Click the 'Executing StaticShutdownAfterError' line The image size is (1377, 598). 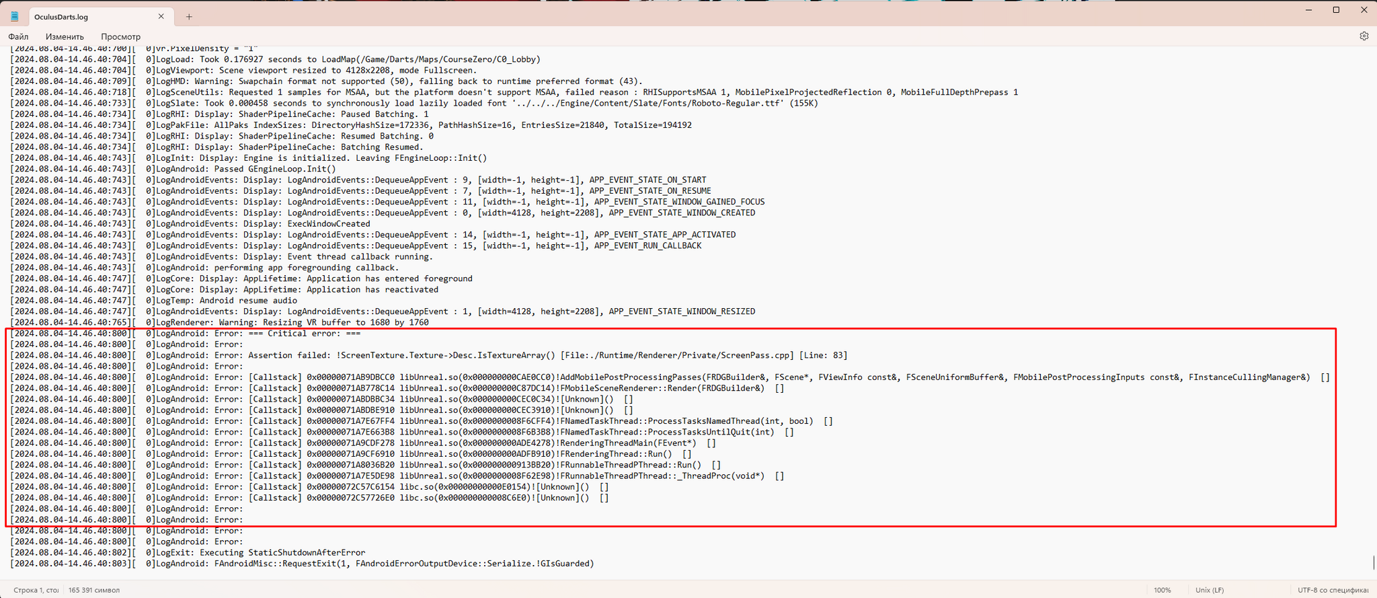pos(188,552)
